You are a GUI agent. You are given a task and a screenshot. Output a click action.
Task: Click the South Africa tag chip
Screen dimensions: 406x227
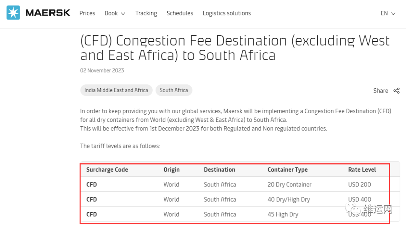pos(174,90)
